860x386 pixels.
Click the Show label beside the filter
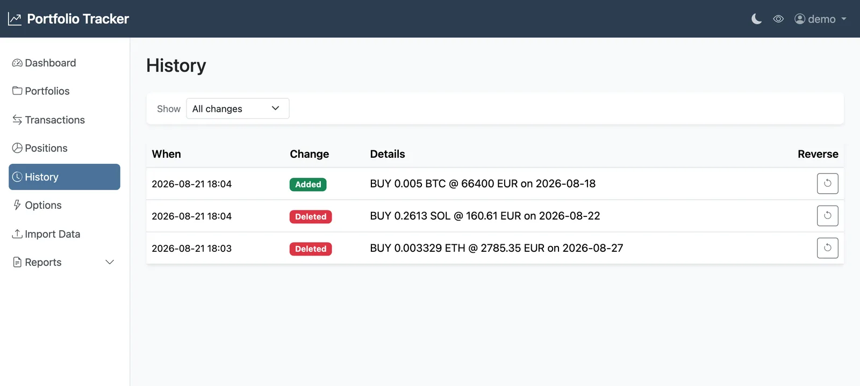pos(169,109)
